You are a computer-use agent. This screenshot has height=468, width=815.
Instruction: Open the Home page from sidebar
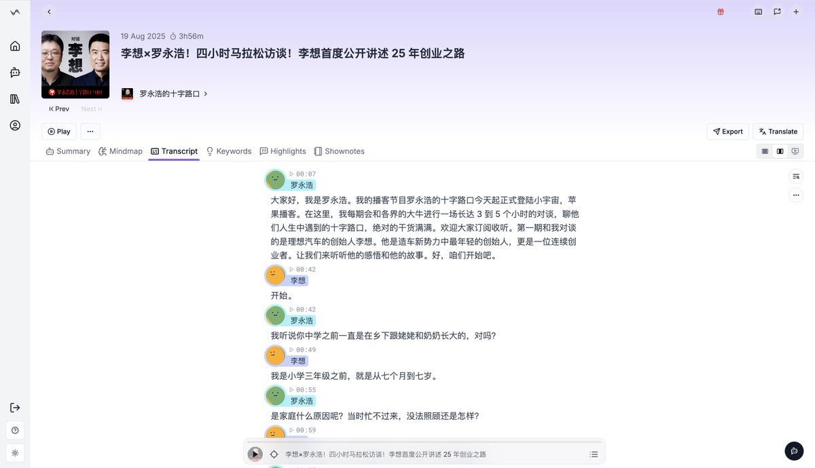click(15, 46)
